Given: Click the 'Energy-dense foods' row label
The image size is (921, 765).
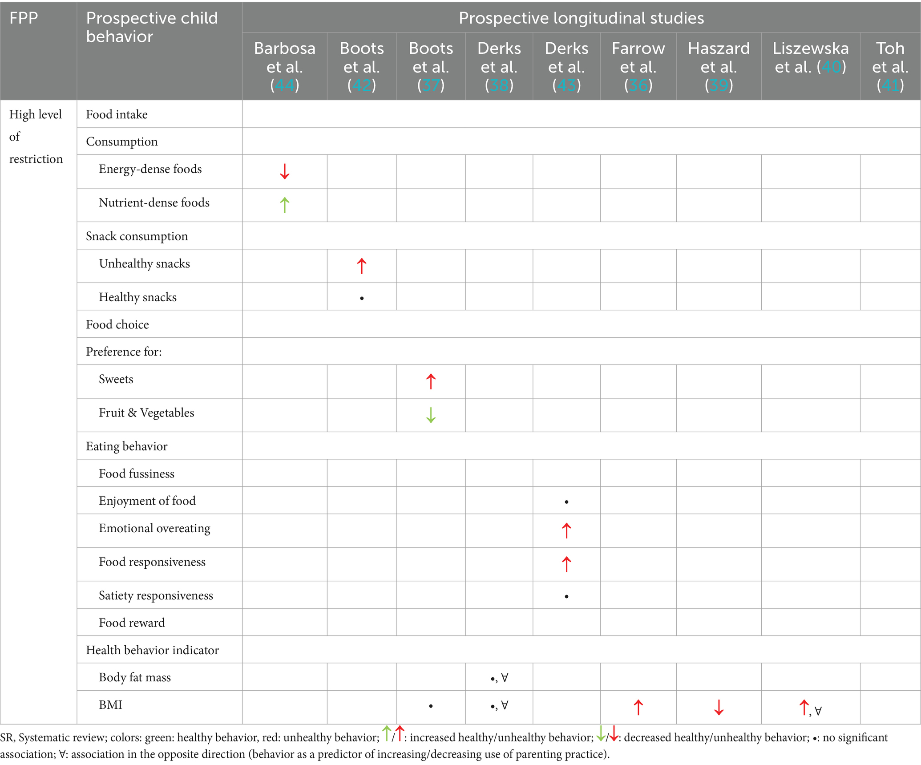Looking at the screenshot, I should tap(150, 169).
